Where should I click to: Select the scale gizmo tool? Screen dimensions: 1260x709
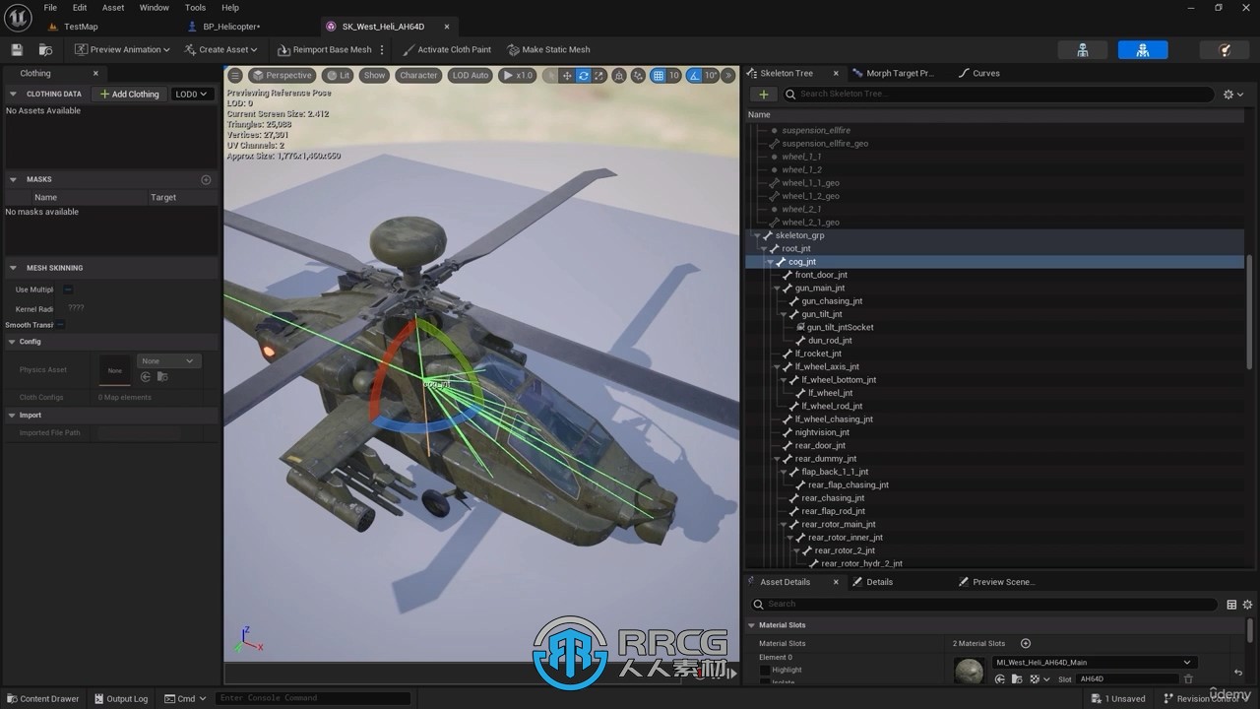click(x=599, y=75)
